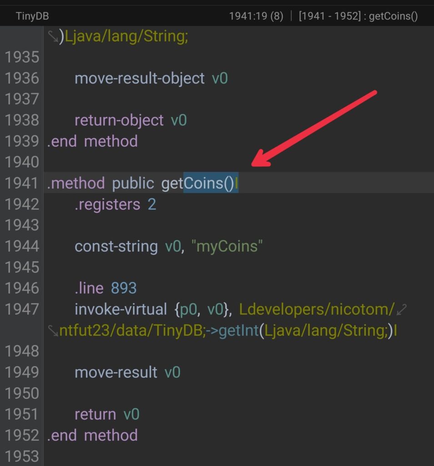Click the return-object v0 instruction
434x466 pixels.
click(131, 120)
